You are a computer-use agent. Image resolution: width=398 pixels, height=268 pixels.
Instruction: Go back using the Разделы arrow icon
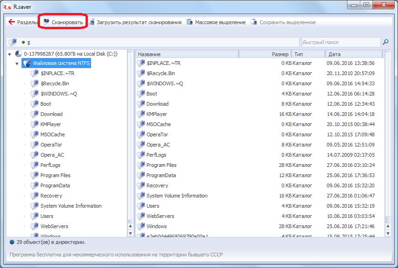tap(12, 22)
